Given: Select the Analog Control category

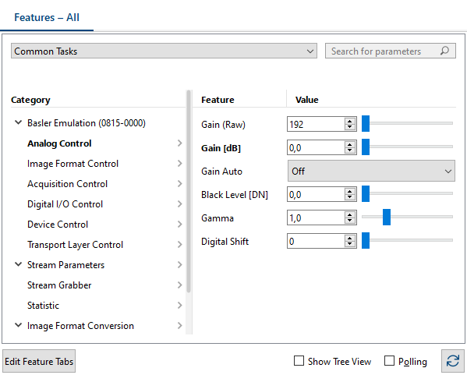Looking at the screenshot, I should pyautogui.click(x=59, y=143).
